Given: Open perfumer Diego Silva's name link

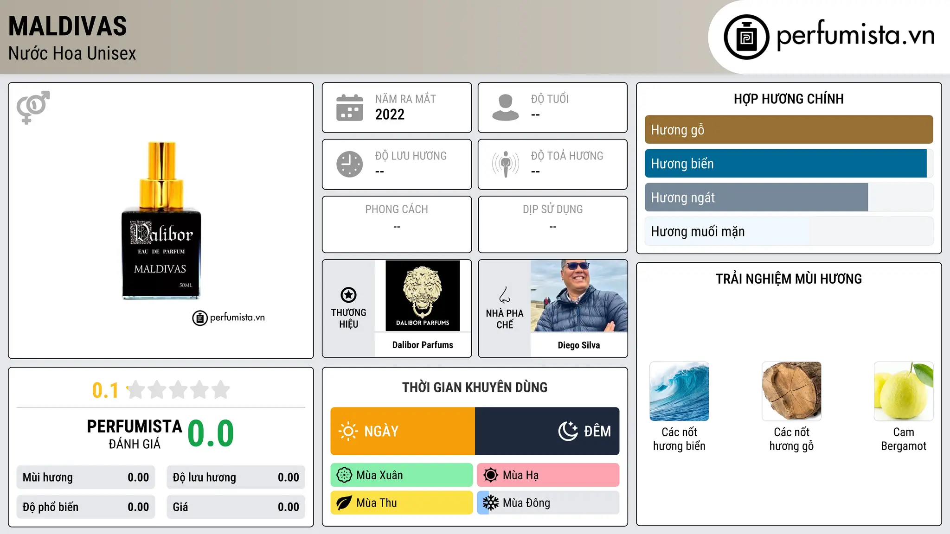Looking at the screenshot, I should click(579, 345).
